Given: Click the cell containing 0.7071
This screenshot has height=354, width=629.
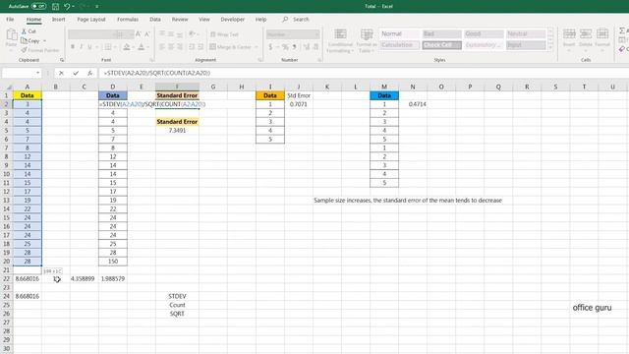Looking at the screenshot, I should [x=299, y=104].
